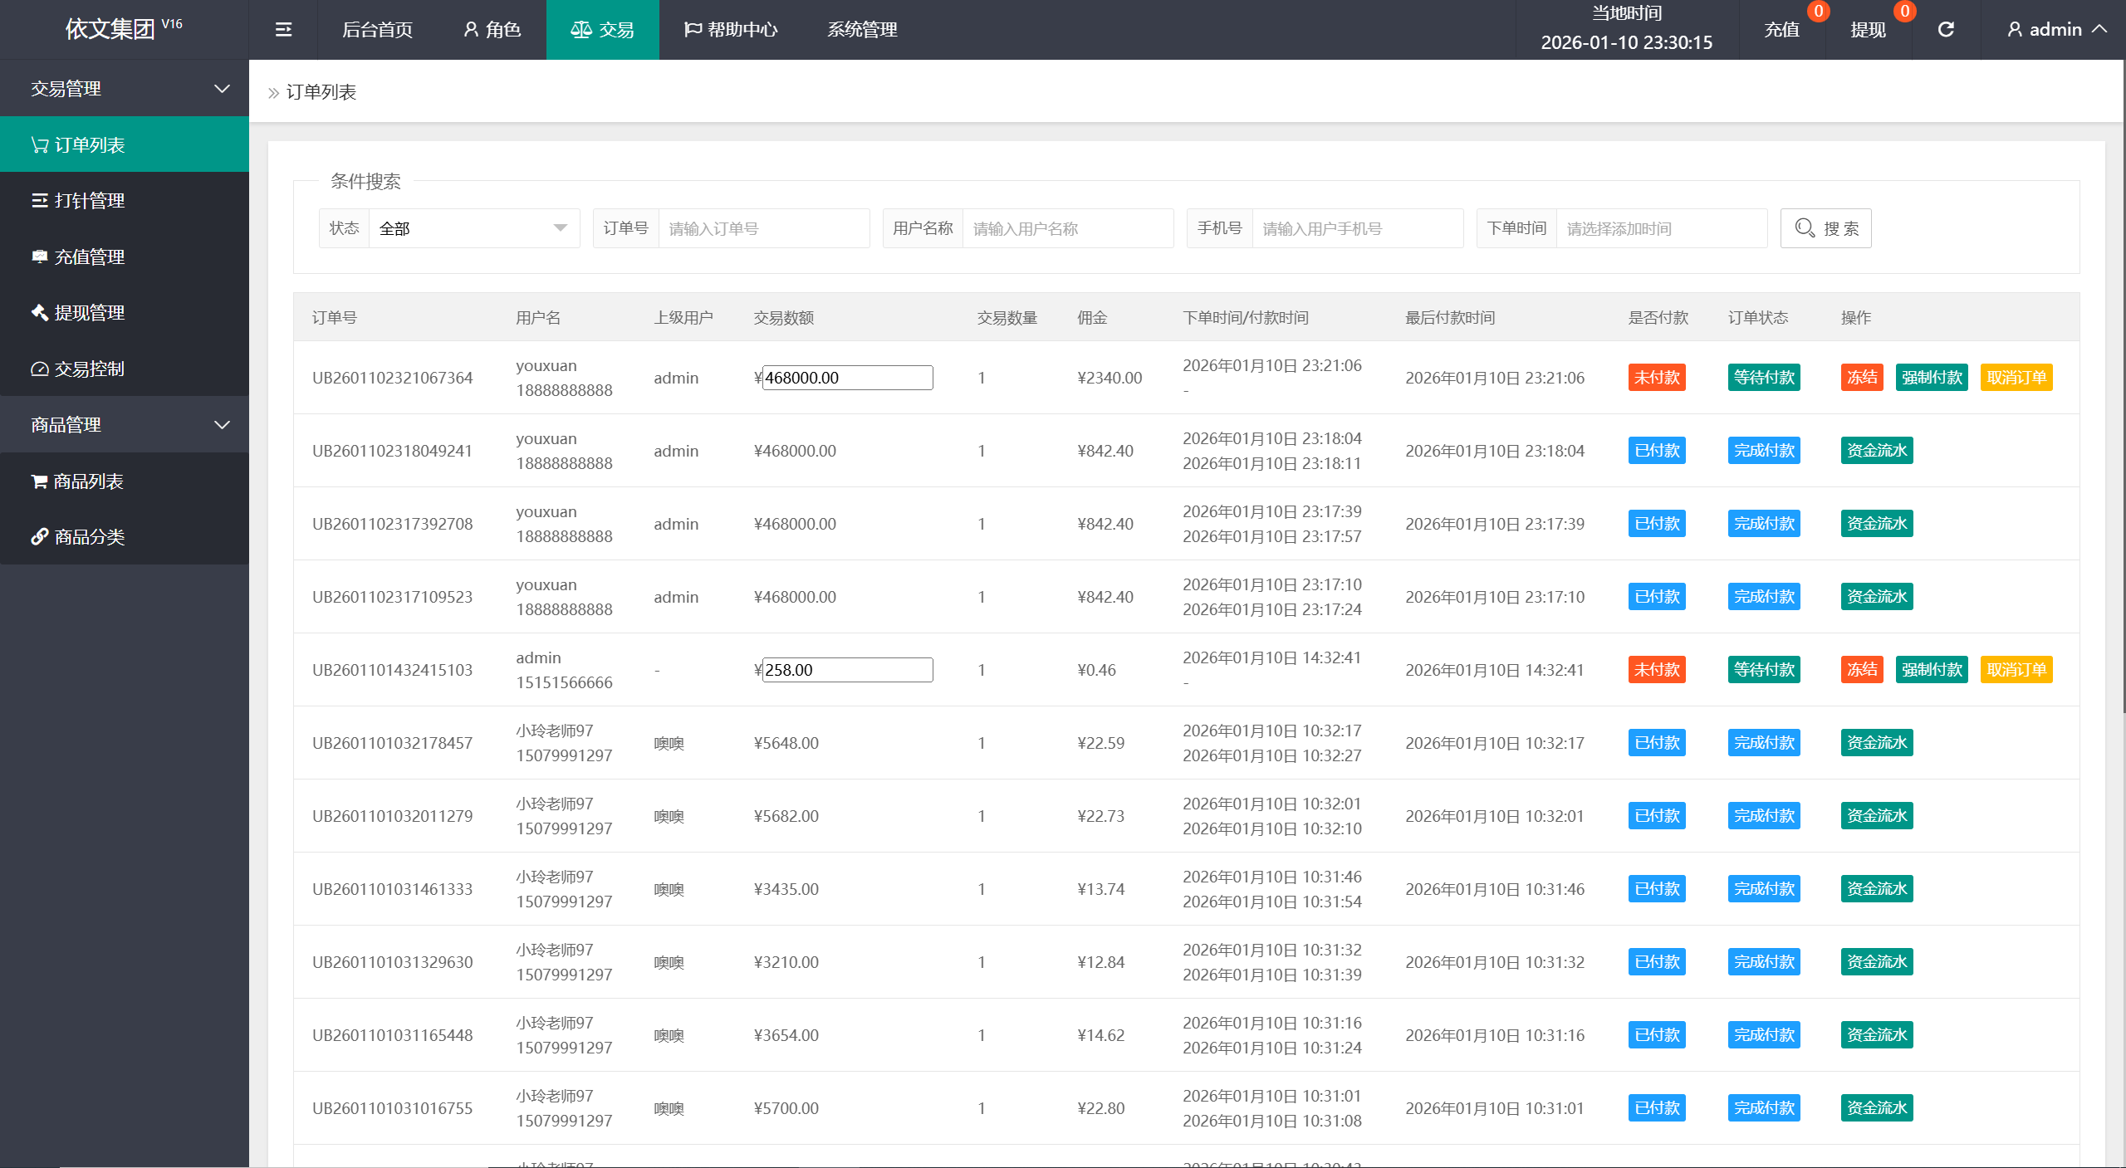Open the 系统管理 top menu
Image resolution: width=2126 pixels, height=1168 pixels.
coord(862,30)
